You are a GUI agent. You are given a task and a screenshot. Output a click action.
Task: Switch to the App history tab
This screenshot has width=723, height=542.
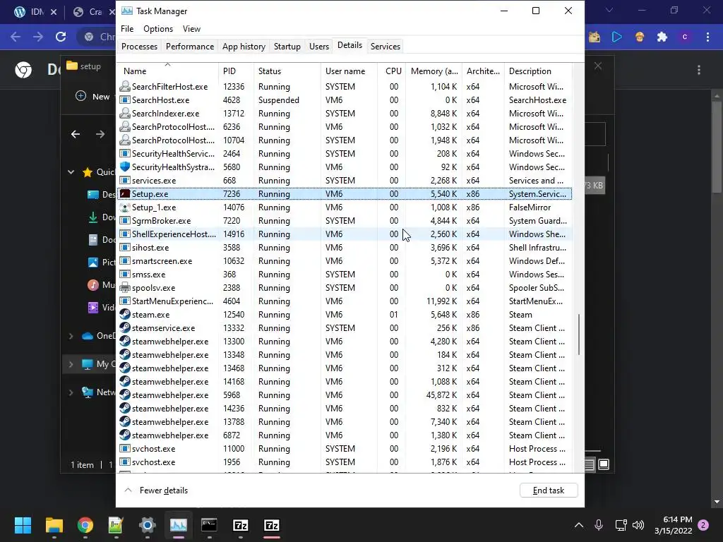(x=244, y=46)
